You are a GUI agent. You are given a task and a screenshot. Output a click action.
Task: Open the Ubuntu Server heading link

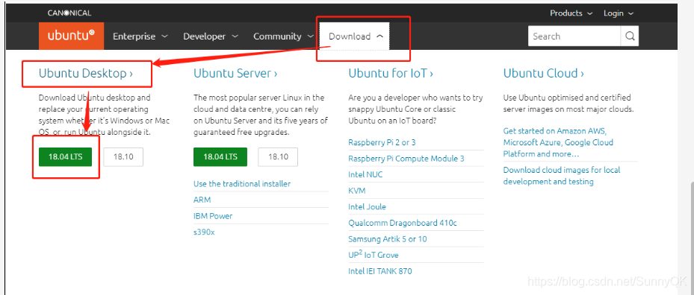[235, 73]
